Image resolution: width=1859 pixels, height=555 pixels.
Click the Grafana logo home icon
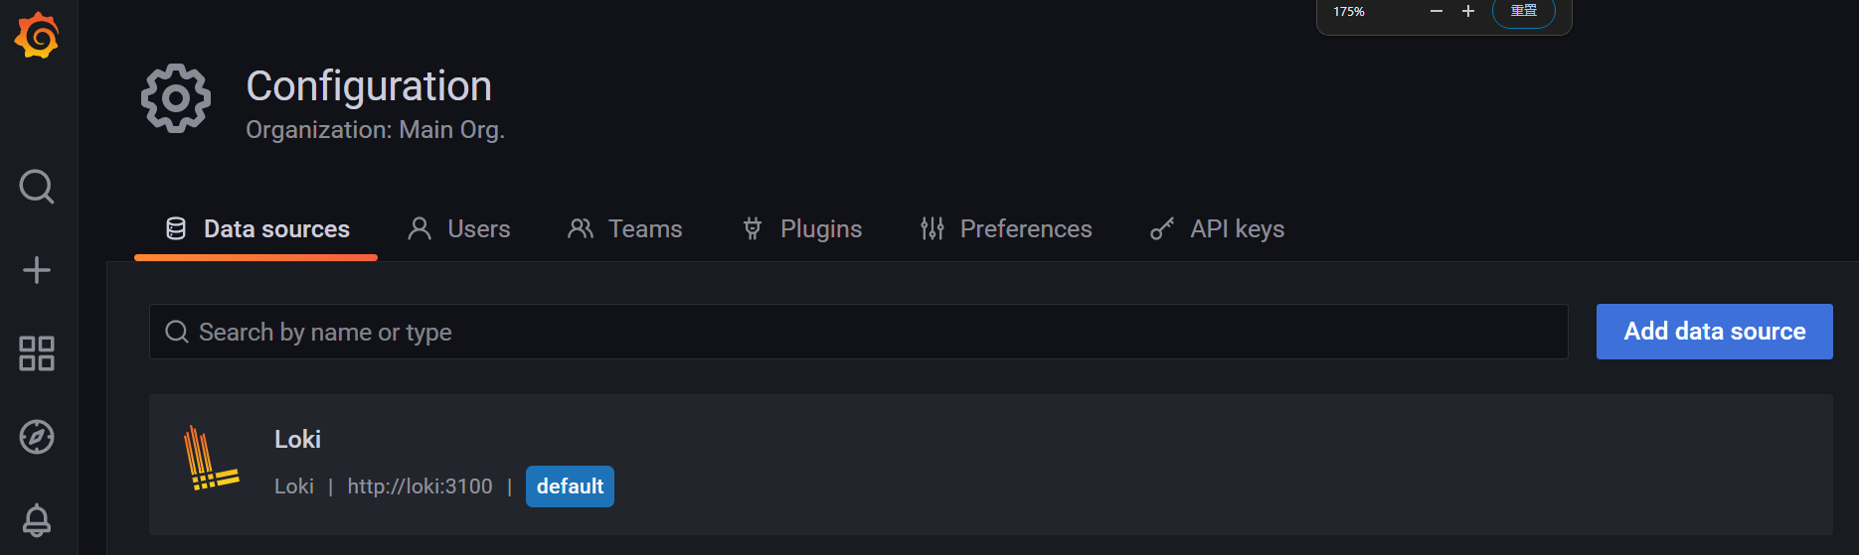tap(37, 36)
